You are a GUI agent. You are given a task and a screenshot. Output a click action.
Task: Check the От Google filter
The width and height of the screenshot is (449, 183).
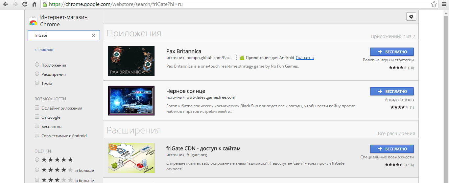(x=37, y=117)
